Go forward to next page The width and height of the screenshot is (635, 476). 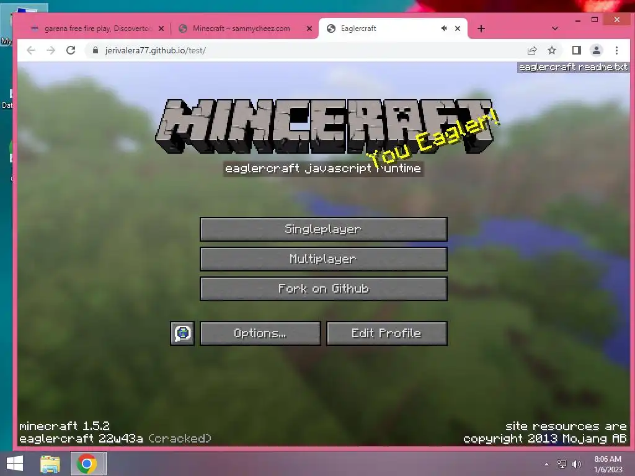pos(51,50)
